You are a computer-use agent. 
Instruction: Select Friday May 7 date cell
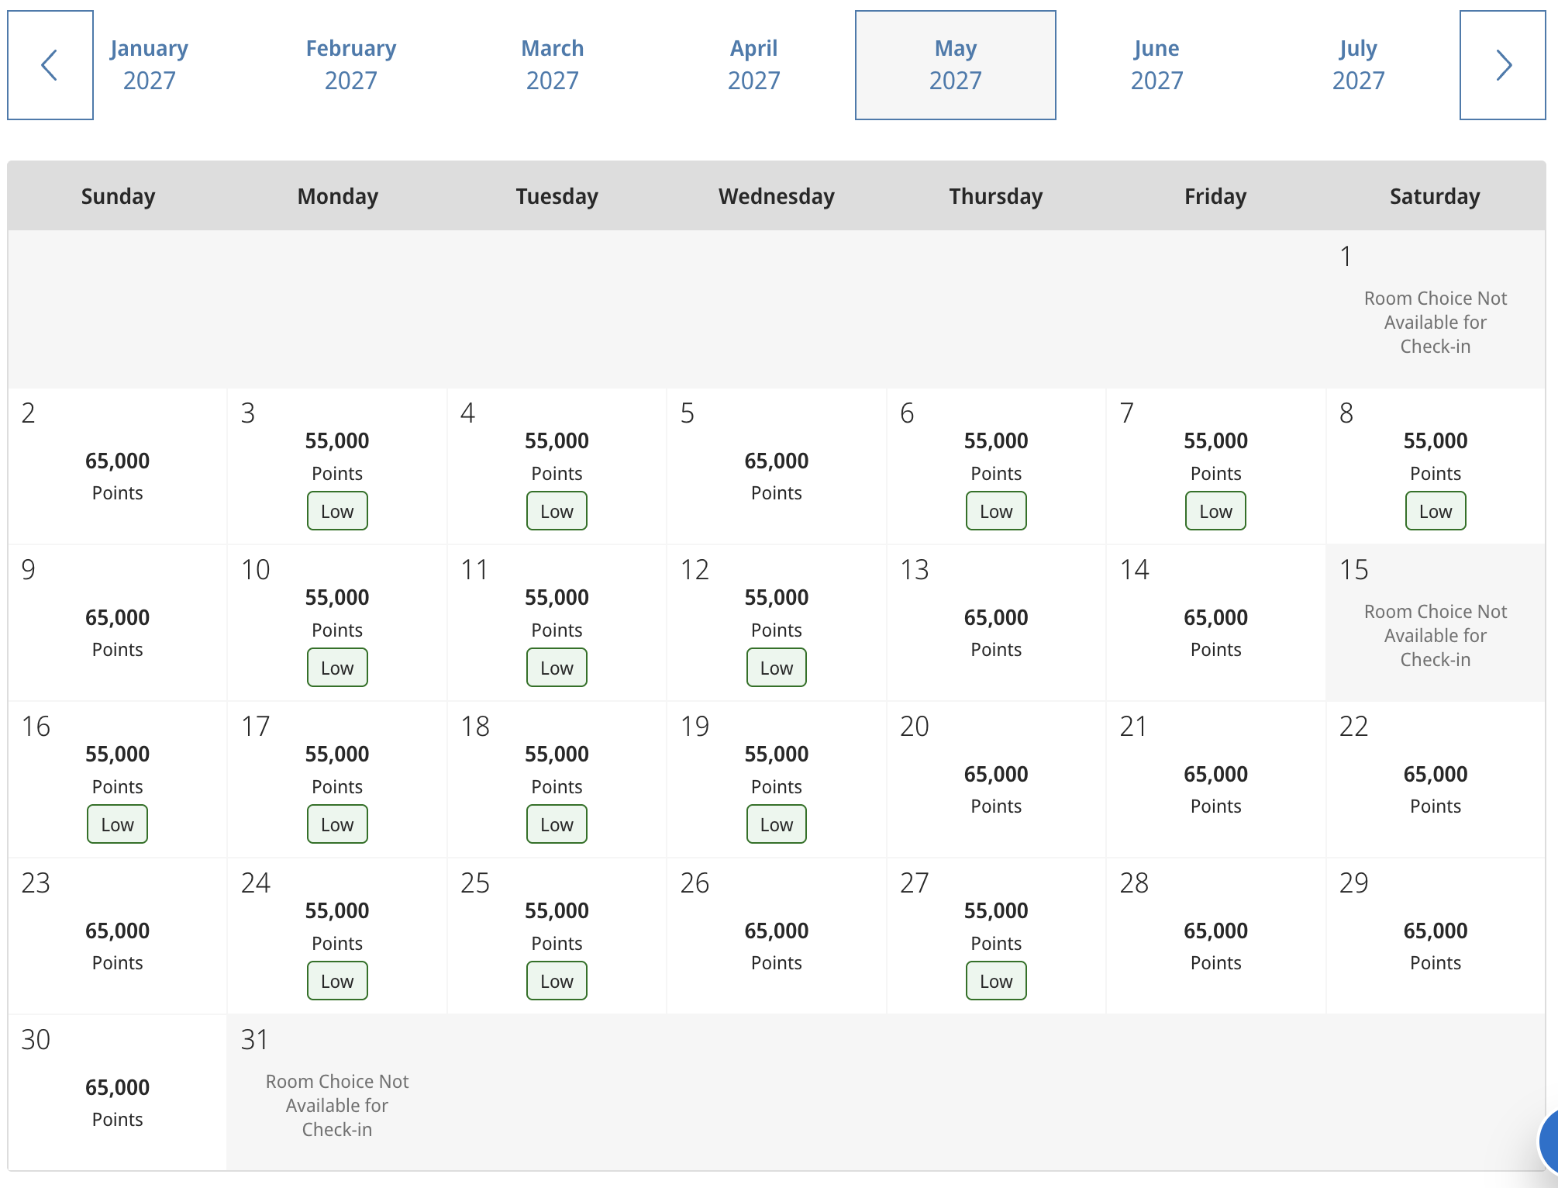(1215, 466)
